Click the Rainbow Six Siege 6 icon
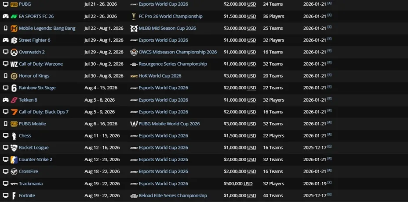 click(x=14, y=88)
